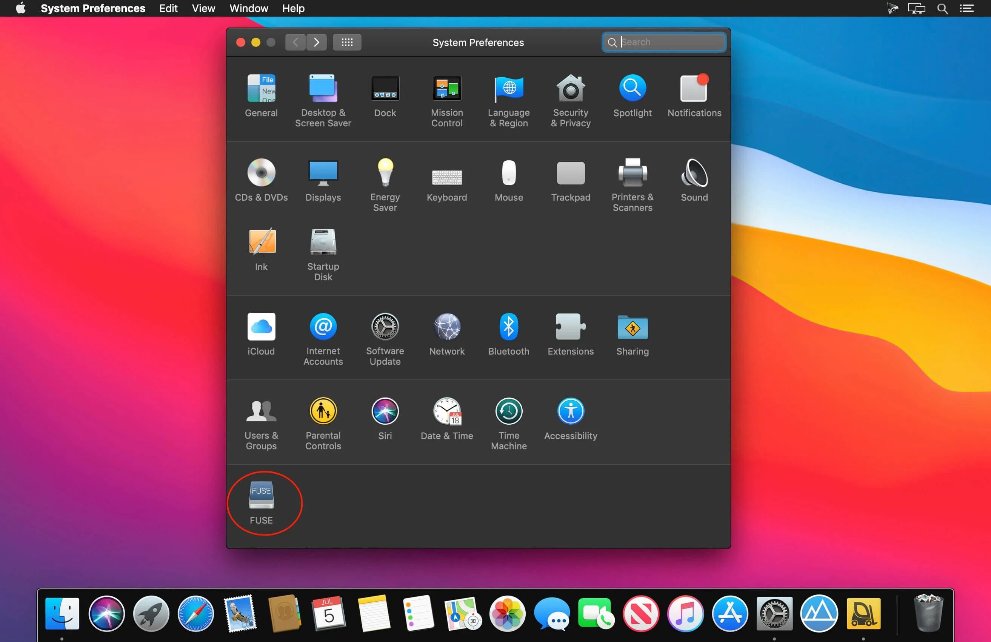This screenshot has width=991, height=642.
Task: Launch Safari from the Dock
Action: [195, 614]
